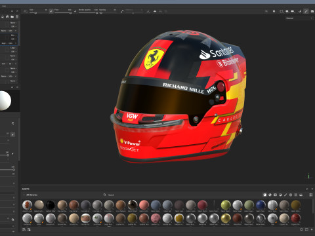Switch the Assets grid view icon

[311, 195]
